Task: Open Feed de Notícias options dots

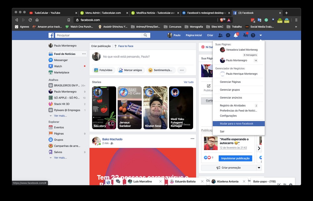Action: pyautogui.click(x=84, y=54)
